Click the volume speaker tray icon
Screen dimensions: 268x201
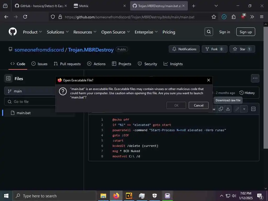tap(234, 196)
